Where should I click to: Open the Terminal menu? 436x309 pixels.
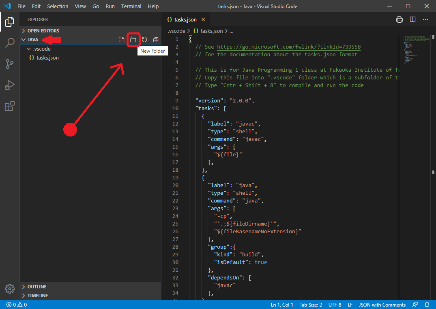[x=131, y=6]
